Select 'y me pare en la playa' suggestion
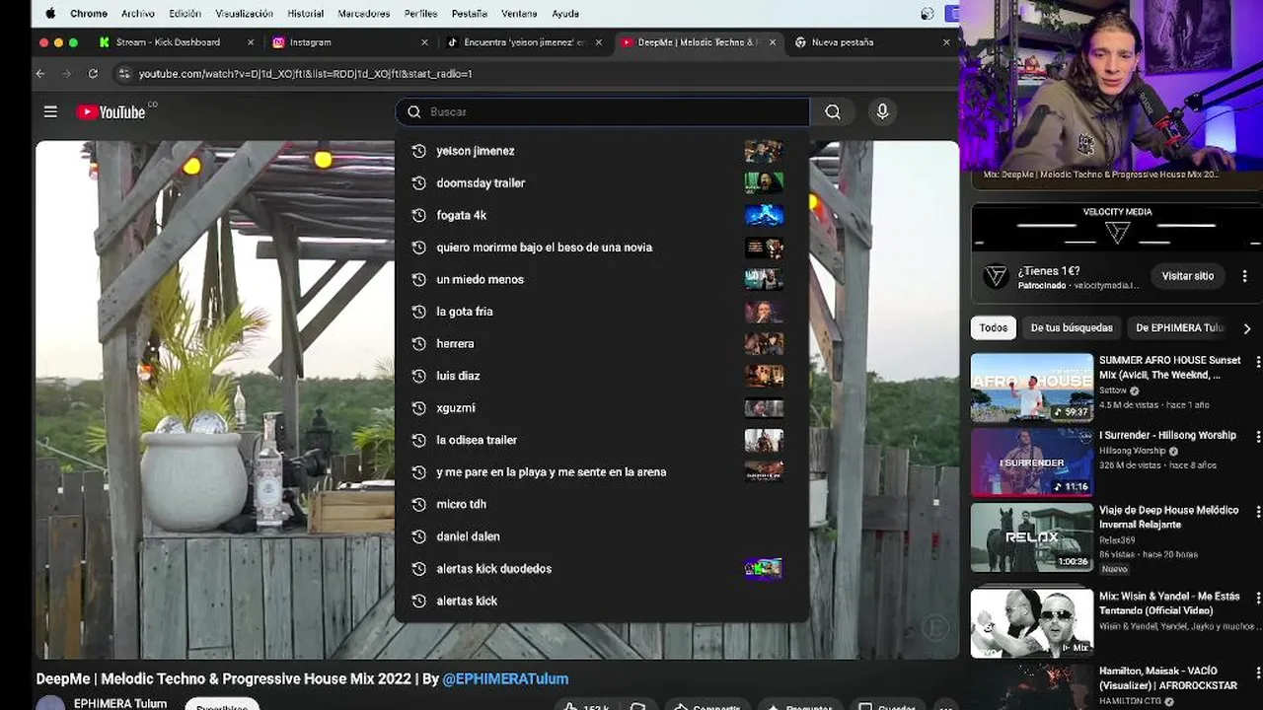 point(601,471)
